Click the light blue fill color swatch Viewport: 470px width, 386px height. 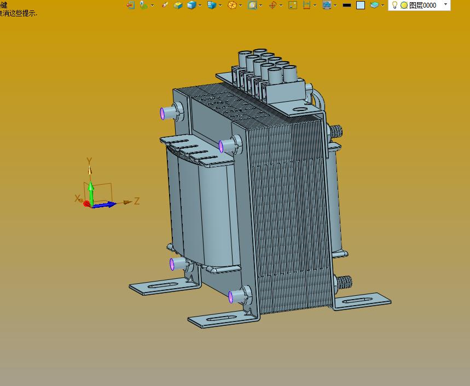point(360,5)
